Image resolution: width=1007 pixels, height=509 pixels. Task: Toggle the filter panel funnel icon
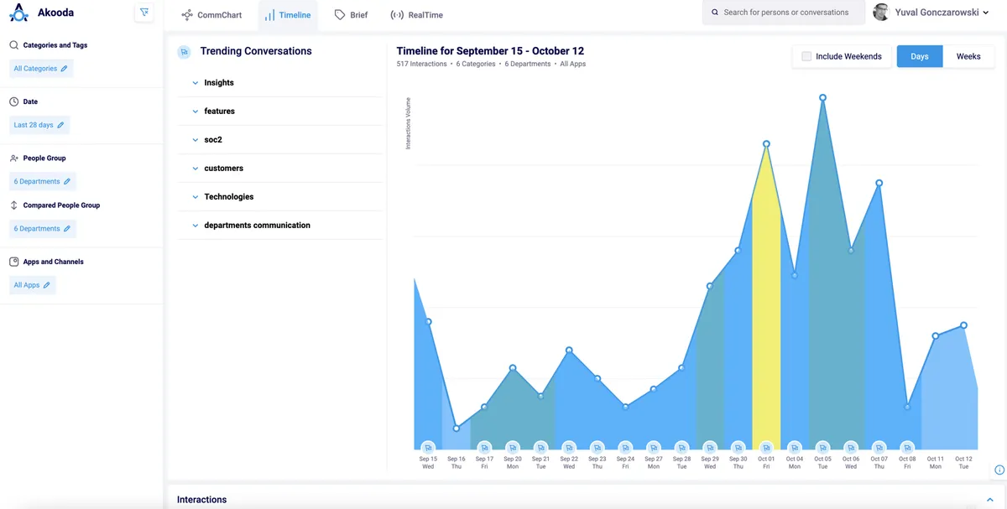144,13
